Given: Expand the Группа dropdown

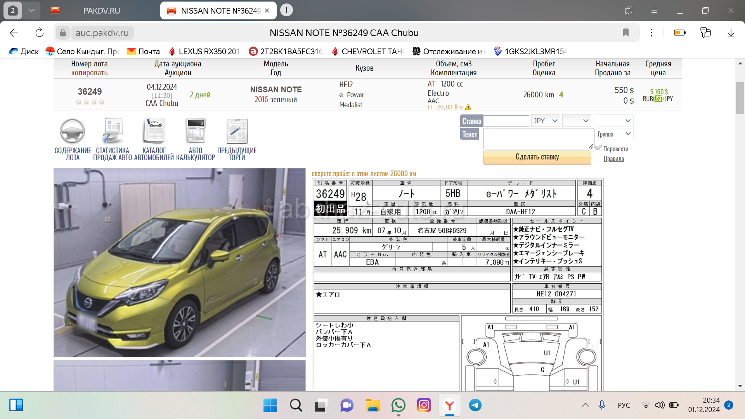Looking at the screenshot, I should [614, 134].
